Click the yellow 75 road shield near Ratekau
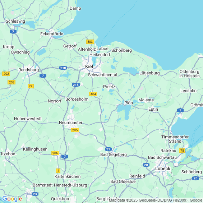This screenshot has height=203, width=203. pyautogui.click(x=182, y=151)
